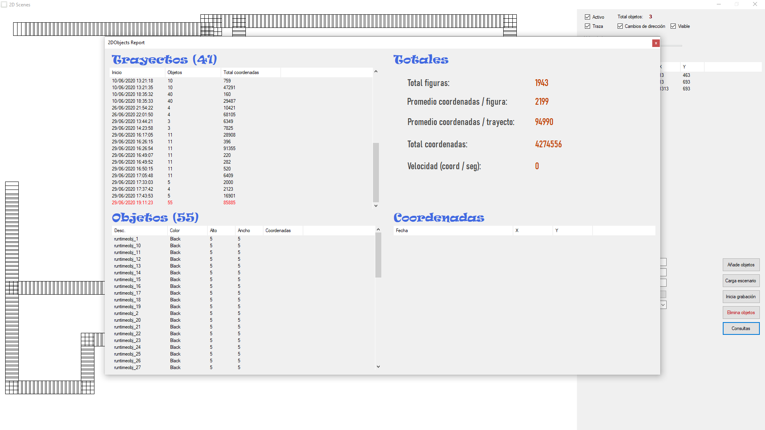765x430 pixels.
Task: Close the 2D Scenes main window
Action: 755,4
